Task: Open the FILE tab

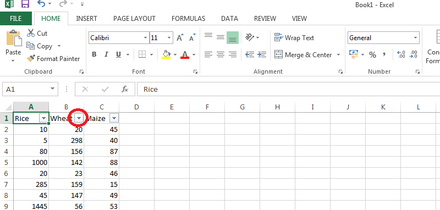Action: point(16,19)
